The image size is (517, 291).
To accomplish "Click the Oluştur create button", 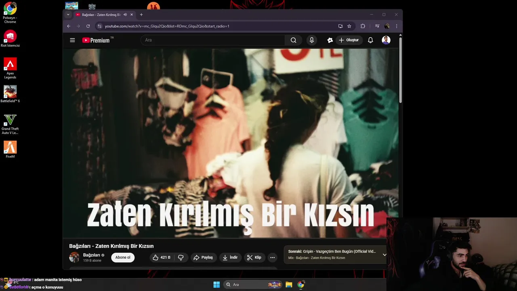I will pyautogui.click(x=349, y=40).
